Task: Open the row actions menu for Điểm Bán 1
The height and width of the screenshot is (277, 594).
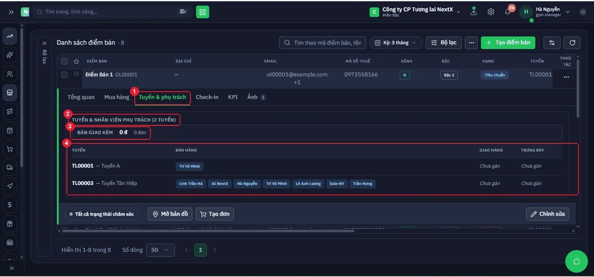Action: [566, 77]
